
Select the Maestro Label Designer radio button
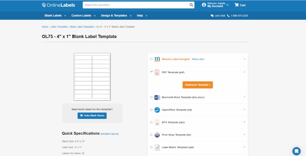(x=151, y=59)
